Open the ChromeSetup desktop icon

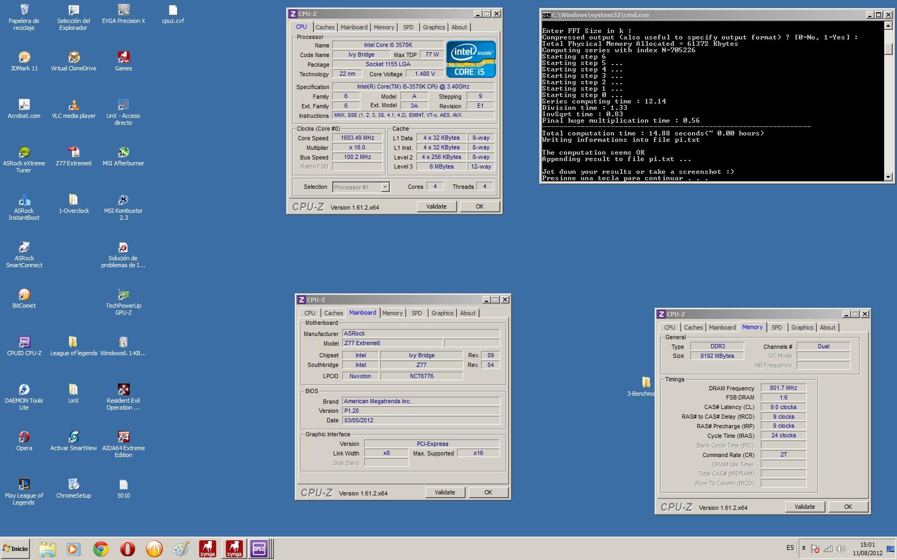point(74,489)
